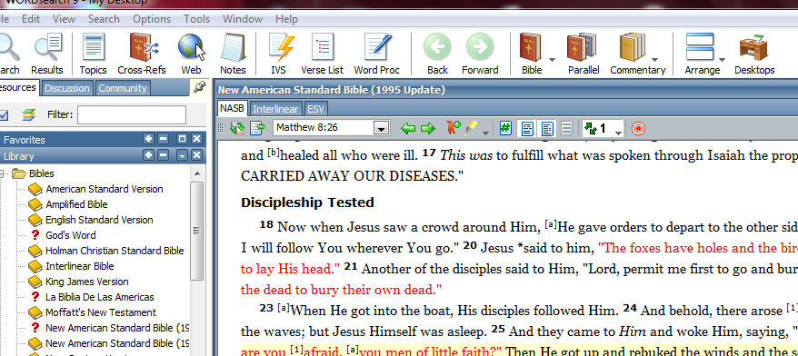
Task: Open the Help menu
Action: click(x=286, y=19)
